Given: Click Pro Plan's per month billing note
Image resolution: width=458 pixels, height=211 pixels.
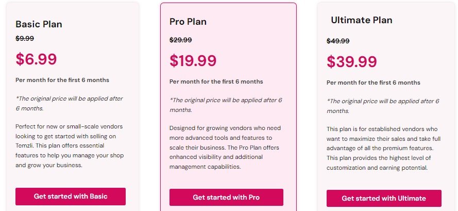Looking at the screenshot, I should pos(216,82).
